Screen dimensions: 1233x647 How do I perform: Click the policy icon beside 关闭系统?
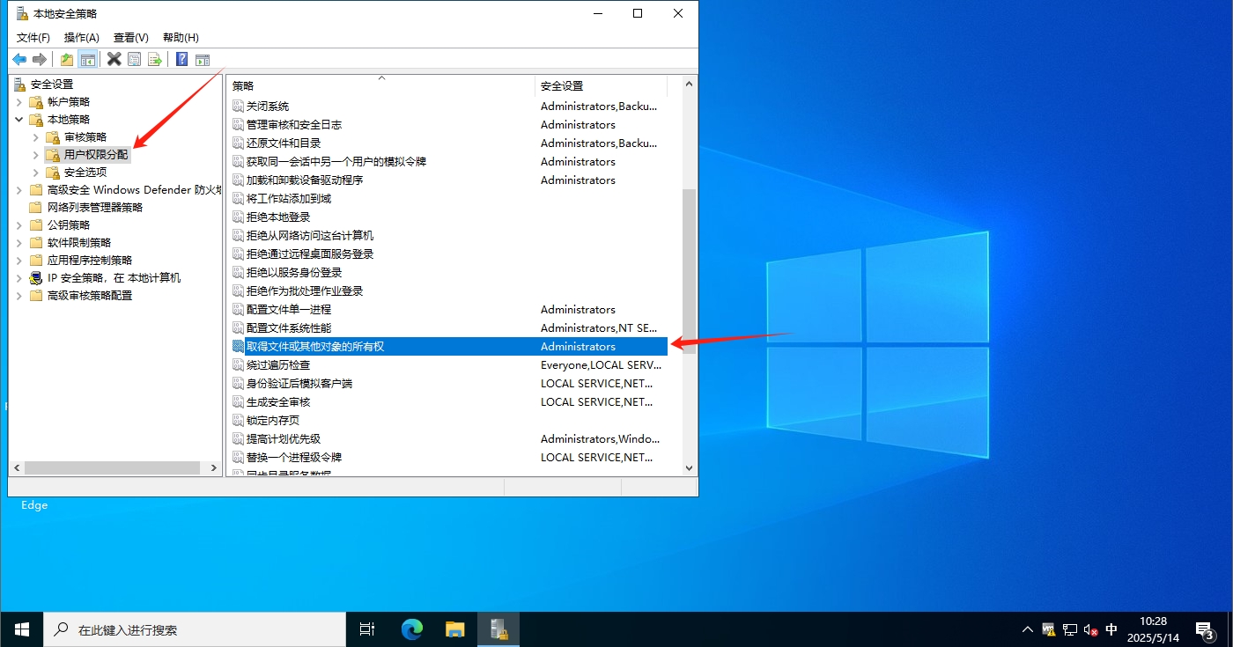tap(238, 106)
